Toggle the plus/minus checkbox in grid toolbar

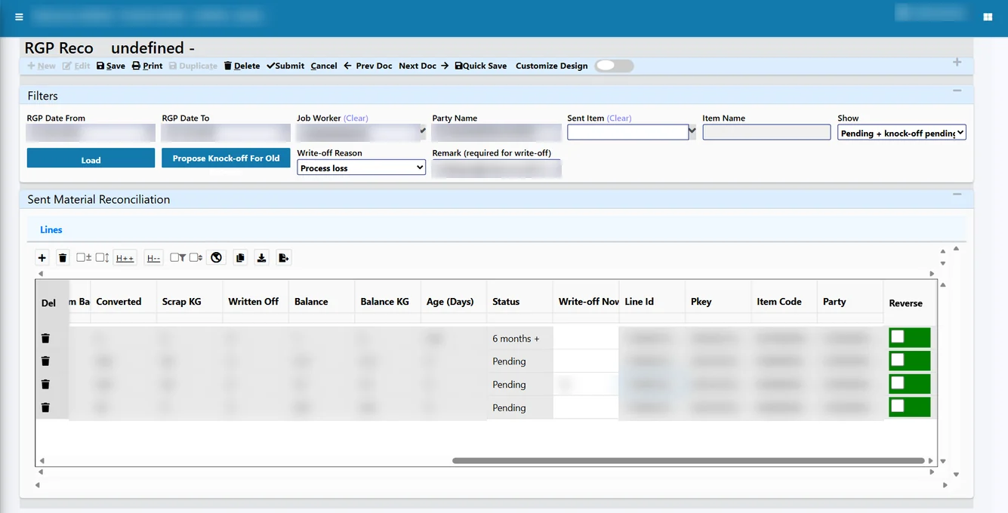click(x=84, y=257)
